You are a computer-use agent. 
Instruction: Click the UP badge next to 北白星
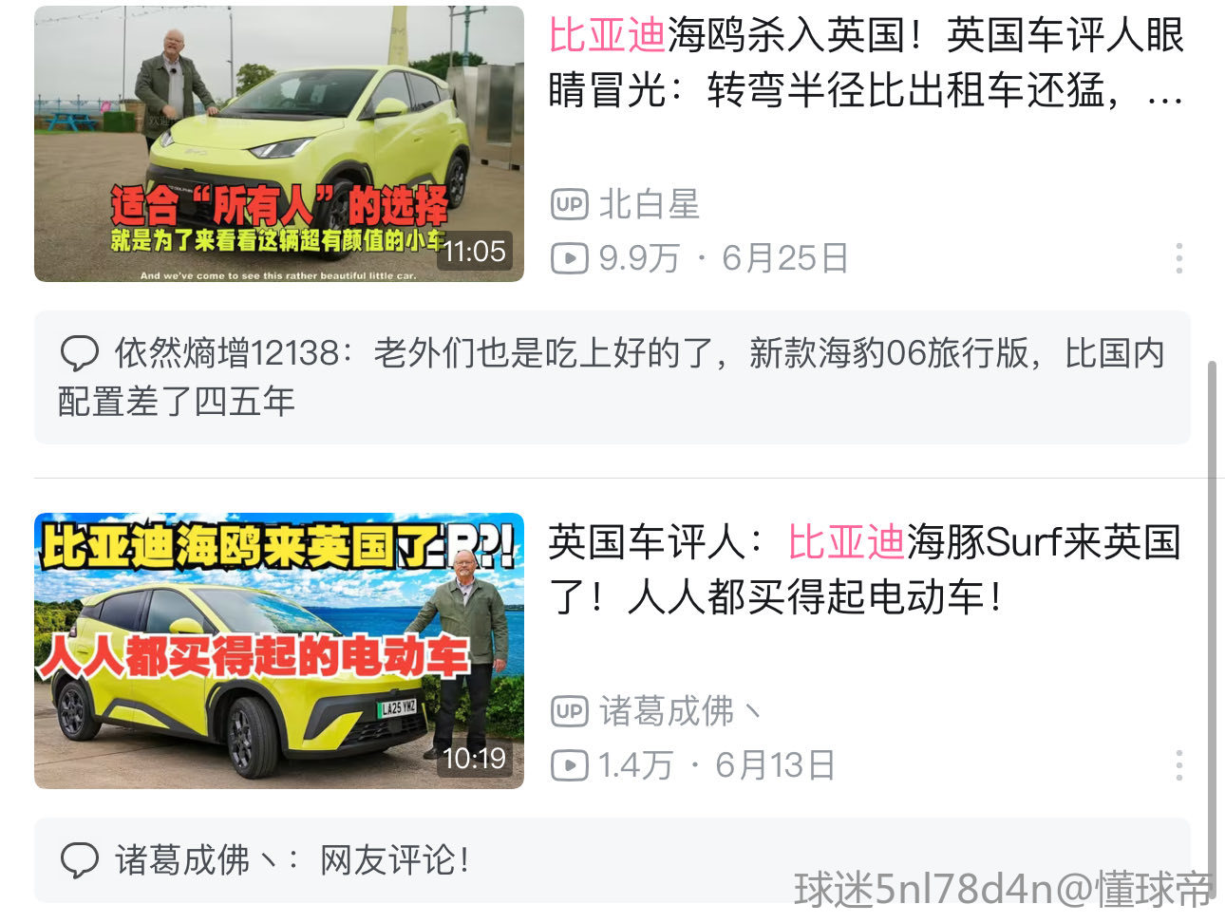[x=569, y=204]
